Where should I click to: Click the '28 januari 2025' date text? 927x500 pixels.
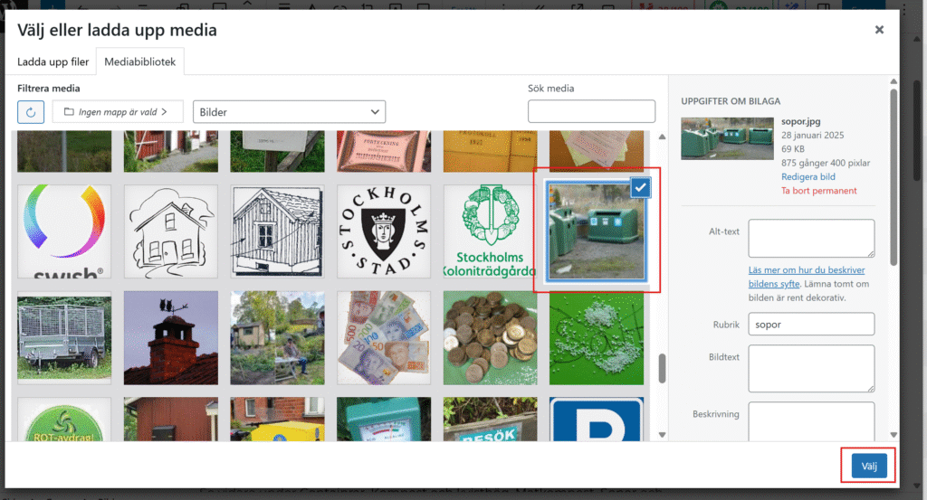pyautogui.click(x=812, y=135)
